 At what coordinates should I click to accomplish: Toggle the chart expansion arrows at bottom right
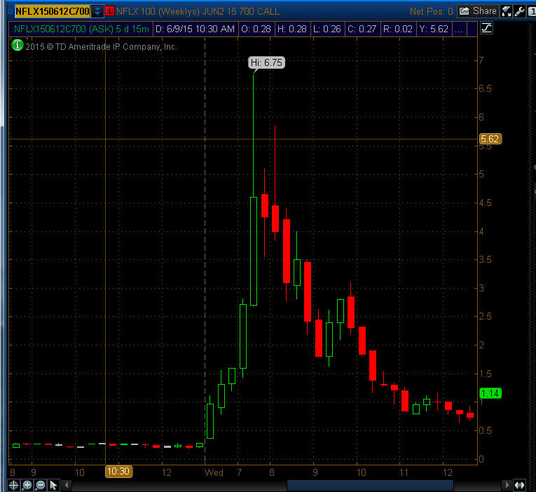click(x=520, y=484)
